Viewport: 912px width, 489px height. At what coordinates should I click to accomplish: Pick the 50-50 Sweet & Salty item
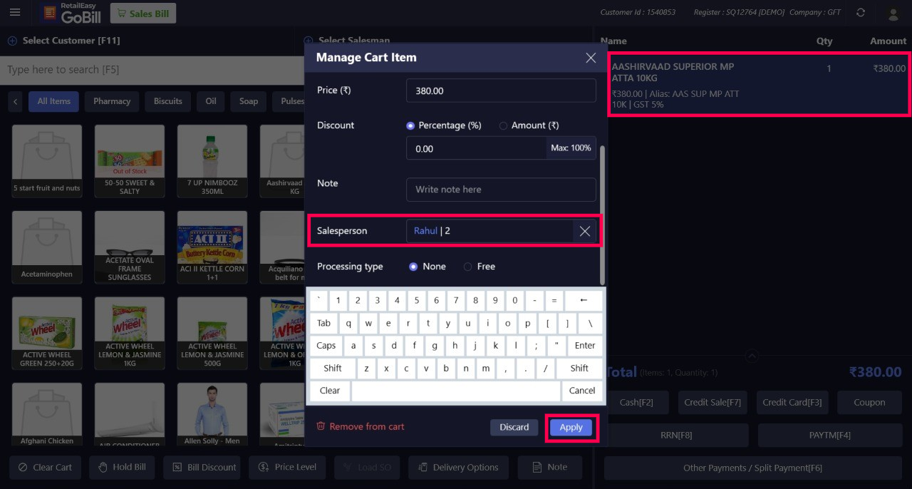130,161
